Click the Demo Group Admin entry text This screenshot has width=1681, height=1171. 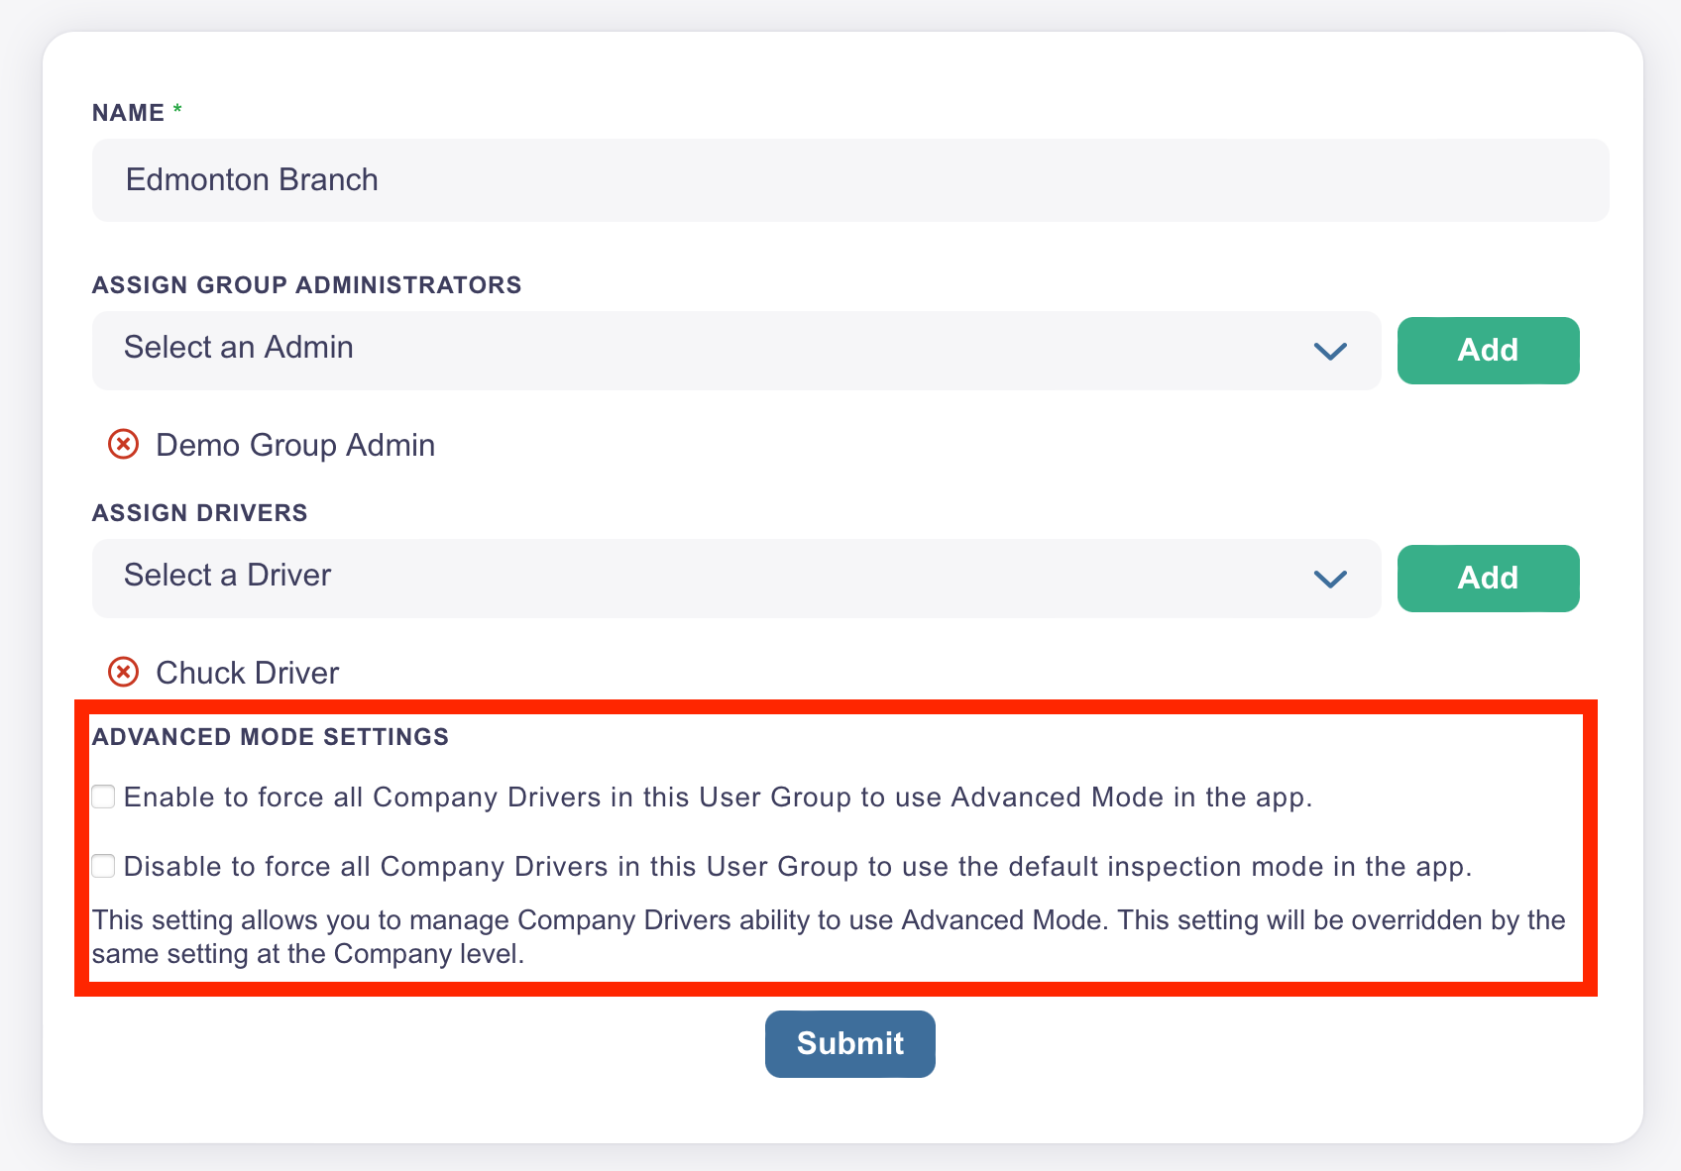[295, 445]
